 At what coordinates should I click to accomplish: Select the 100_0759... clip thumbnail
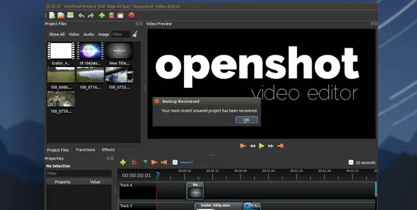61,99
